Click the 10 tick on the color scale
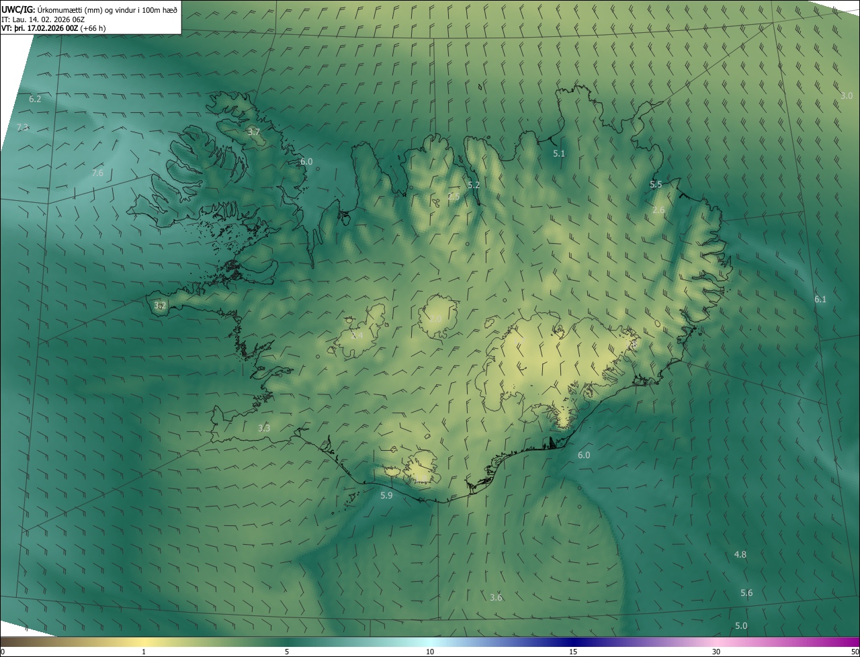 430,652
